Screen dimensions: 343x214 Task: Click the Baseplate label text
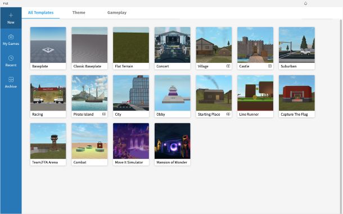[40, 66]
